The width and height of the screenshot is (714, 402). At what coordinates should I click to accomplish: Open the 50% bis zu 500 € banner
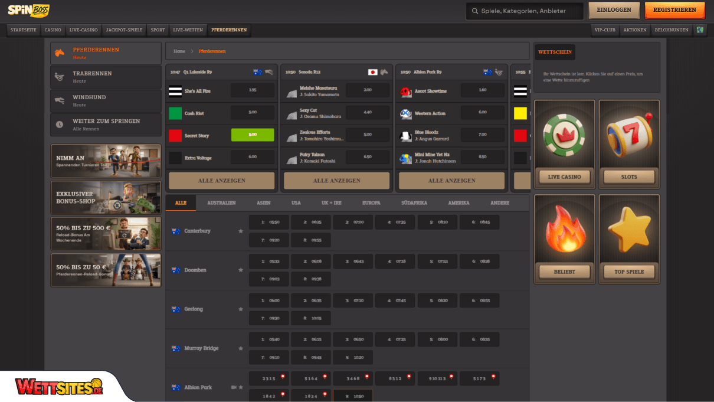pos(106,233)
